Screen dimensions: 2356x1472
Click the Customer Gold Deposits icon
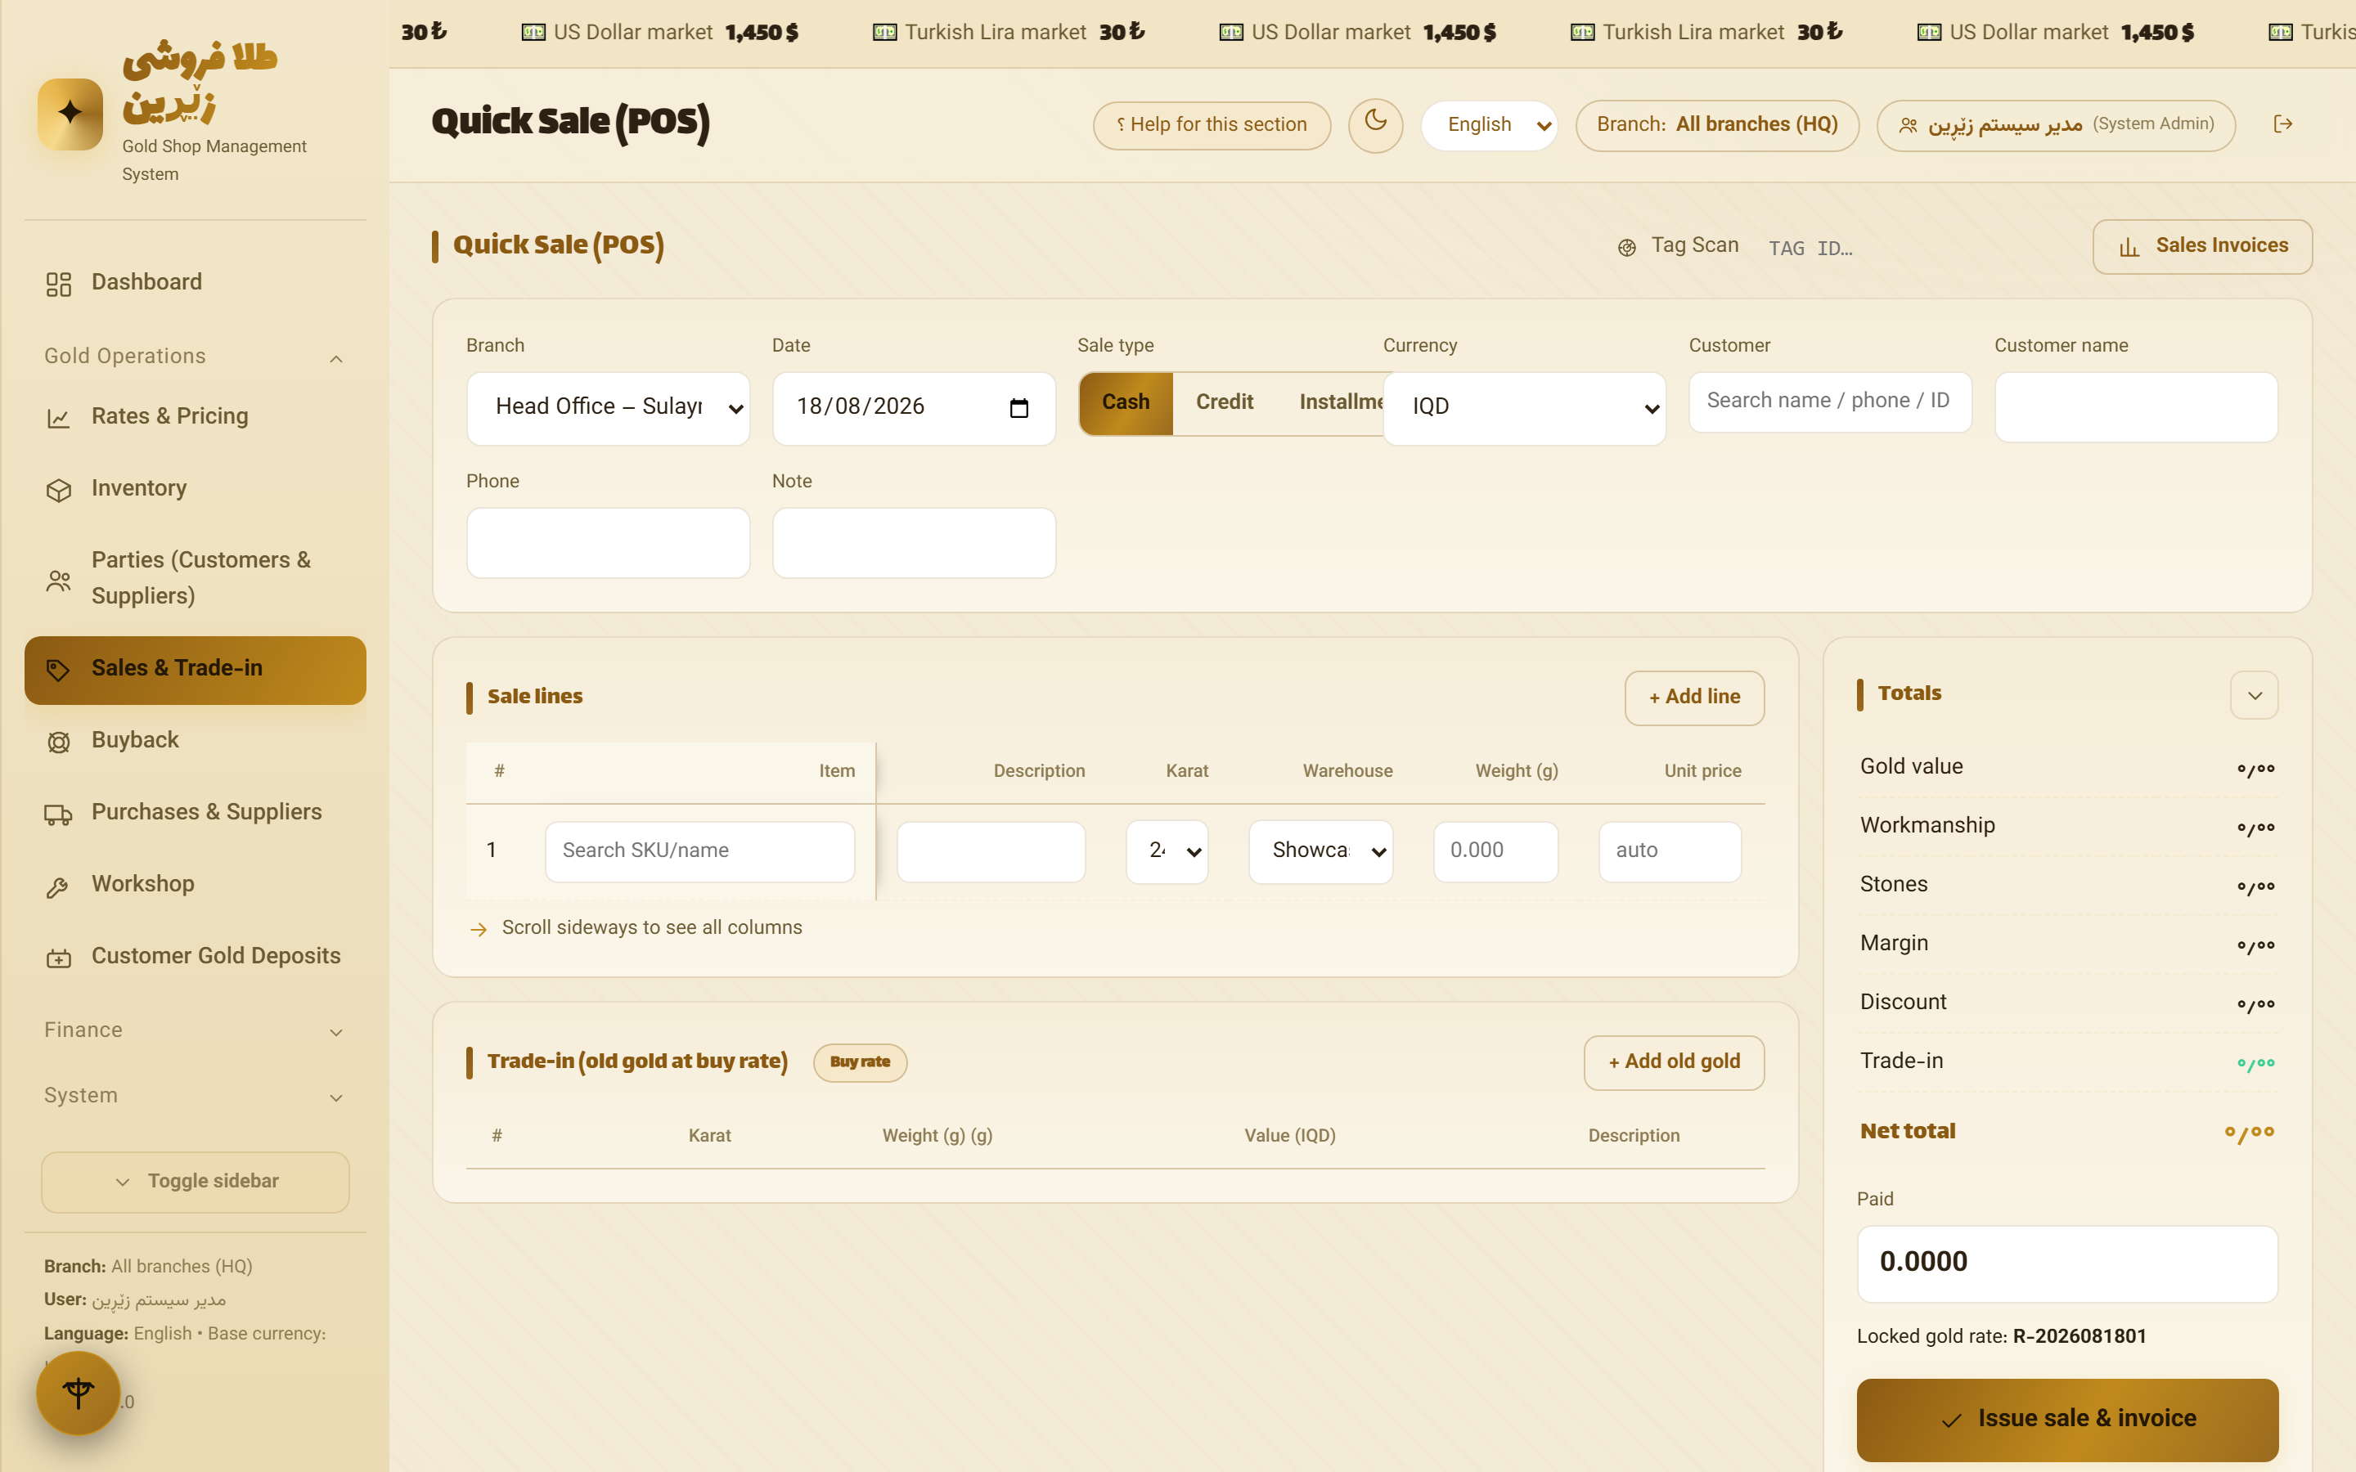[58, 959]
